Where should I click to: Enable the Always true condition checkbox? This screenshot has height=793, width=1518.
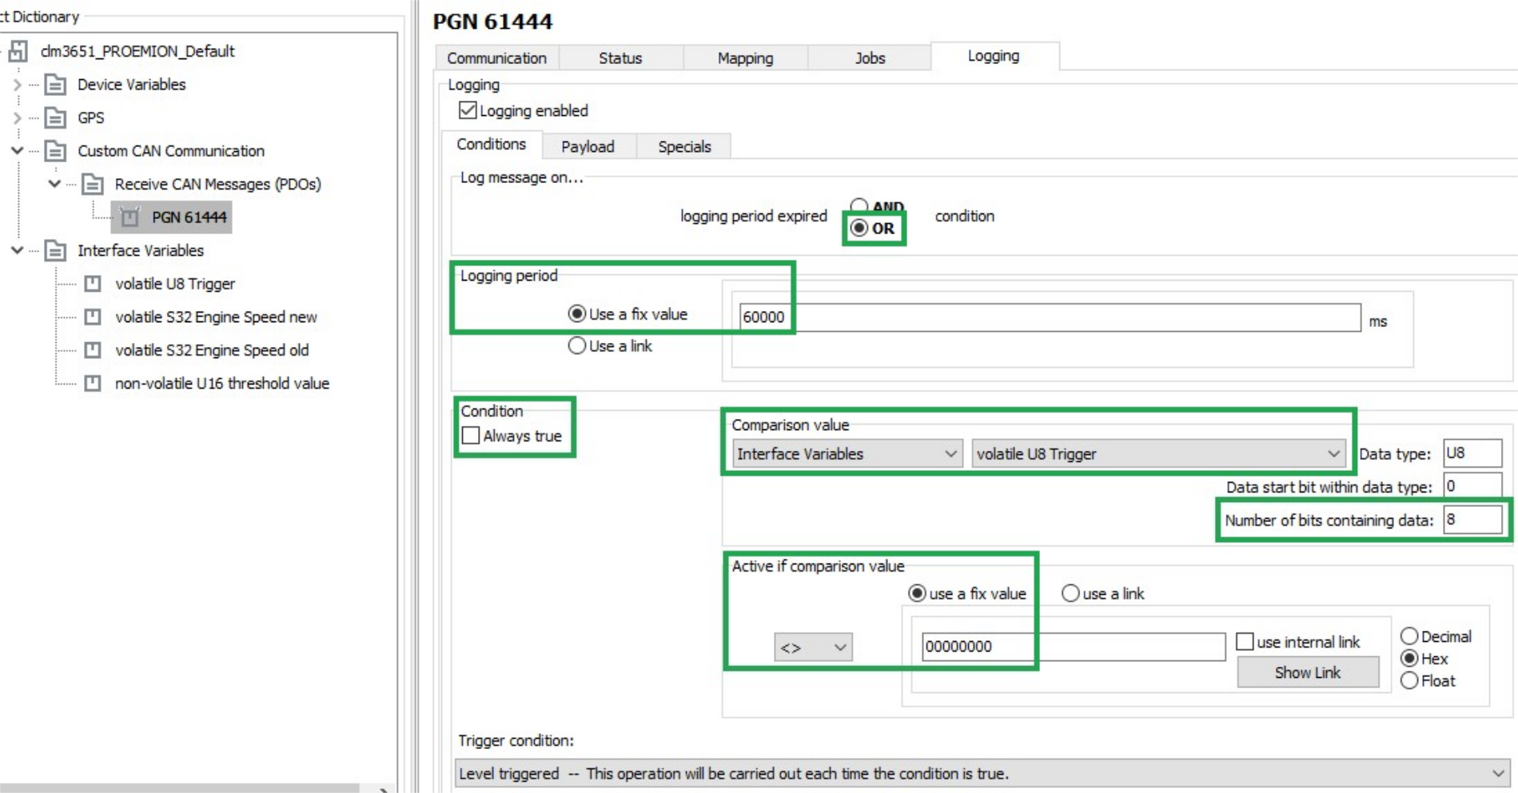[471, 436]
